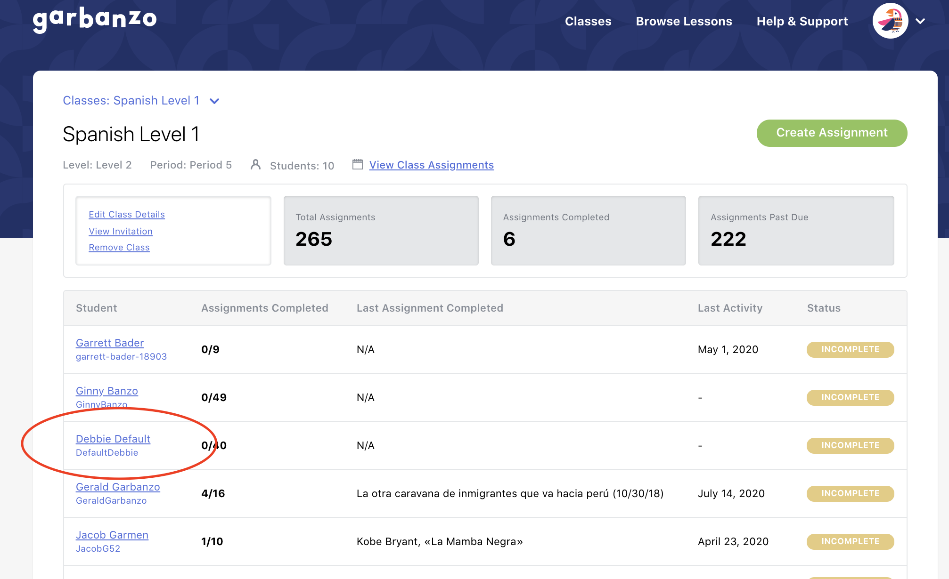Screen dimensions: 949x579
Task: Click the garbanzo logo
Action: 95,20
